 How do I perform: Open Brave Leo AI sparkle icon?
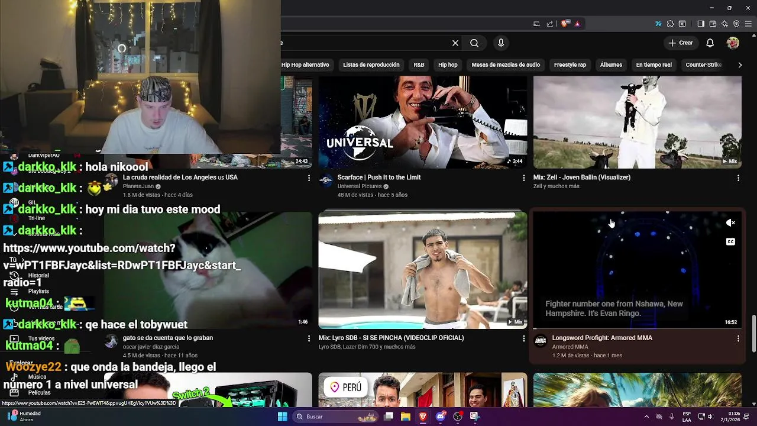(724, 24)
